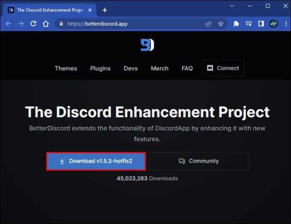The height and width of the screenshot is (224, 291).
Task: Click the Discord Enhancement Project heading
Action: coord(147,112)
